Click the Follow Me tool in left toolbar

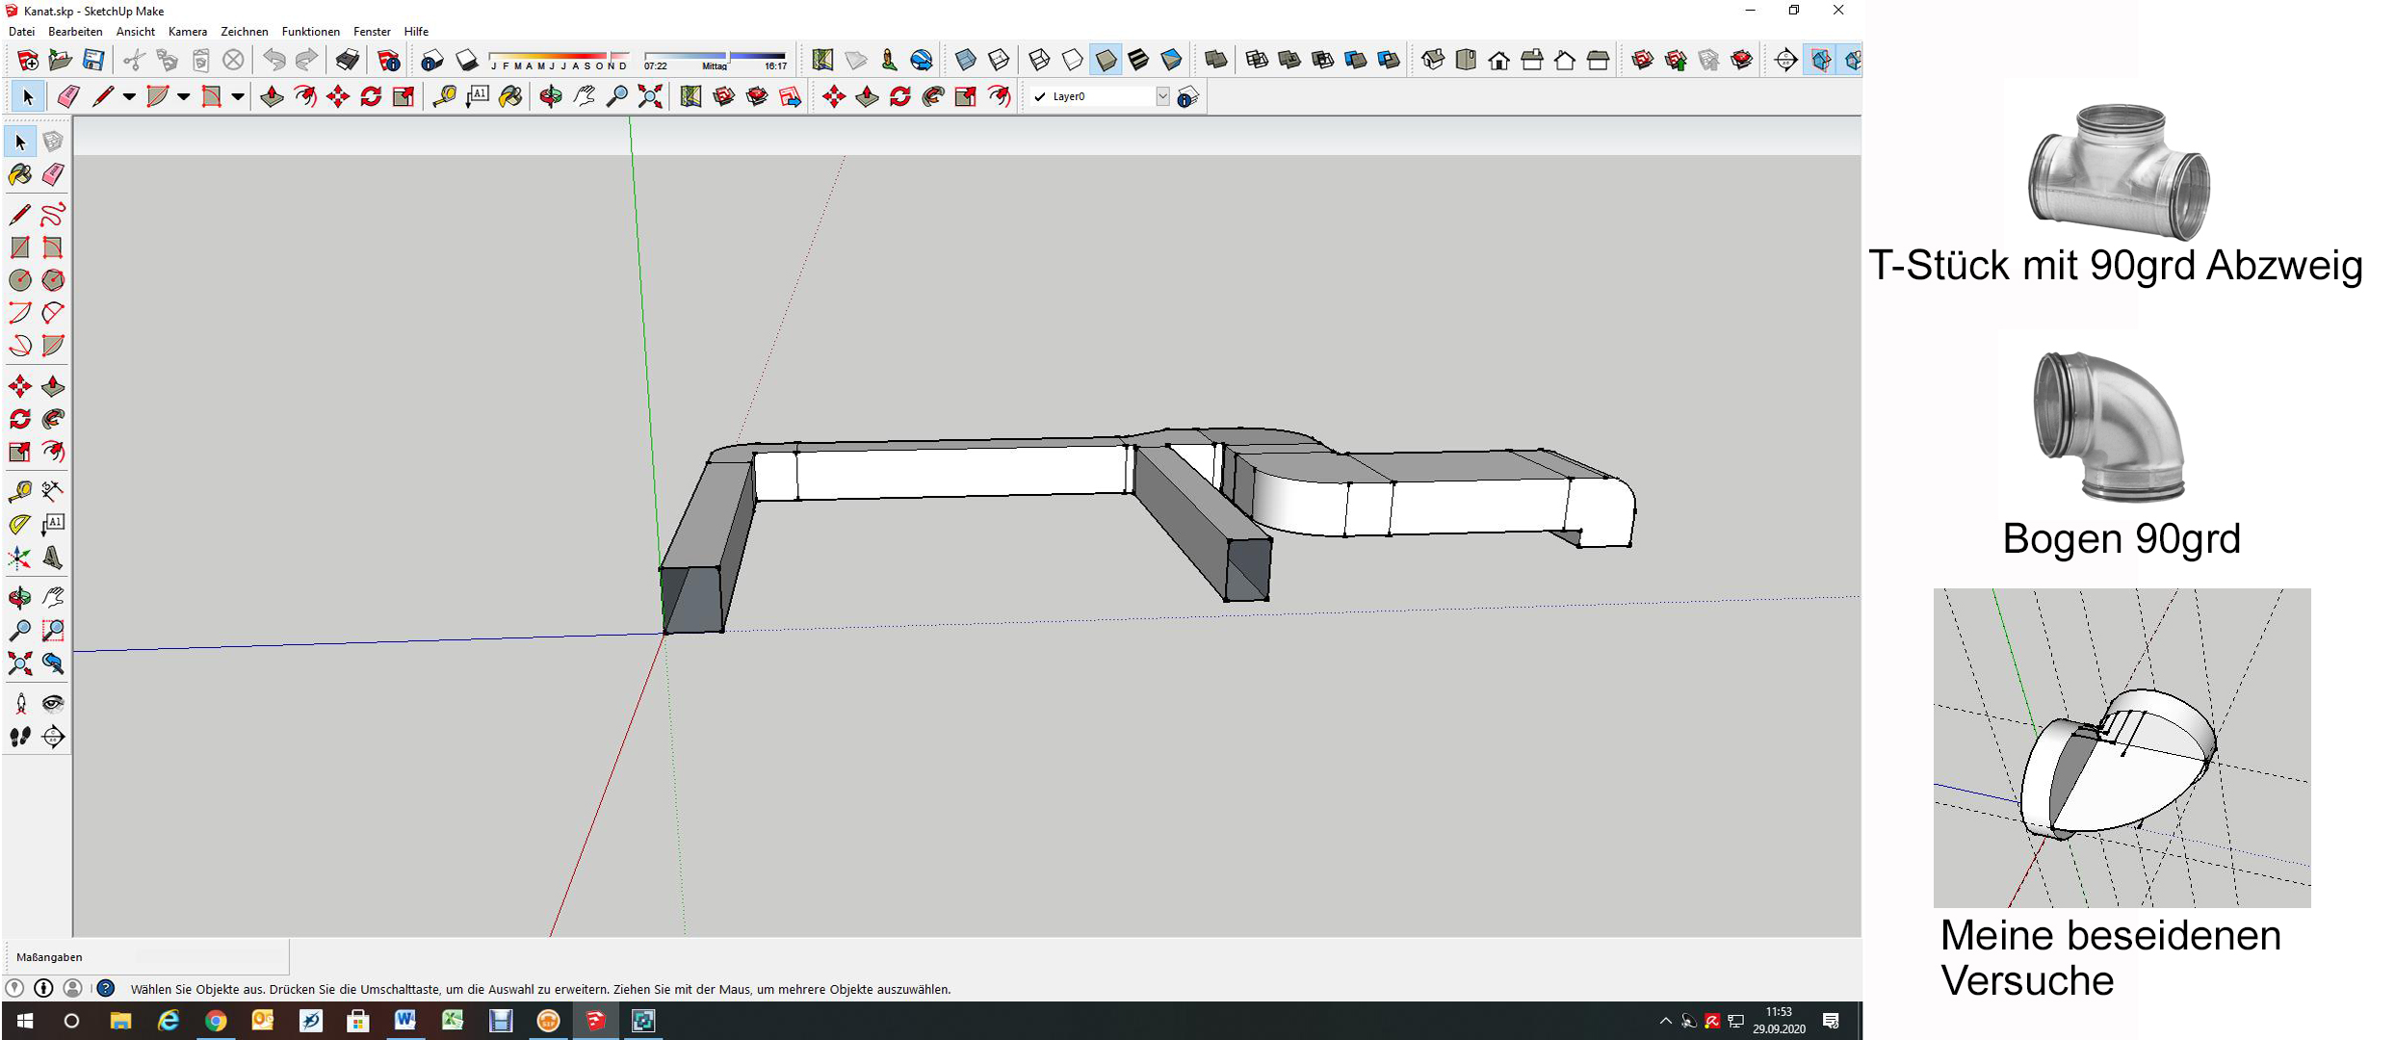53,419
